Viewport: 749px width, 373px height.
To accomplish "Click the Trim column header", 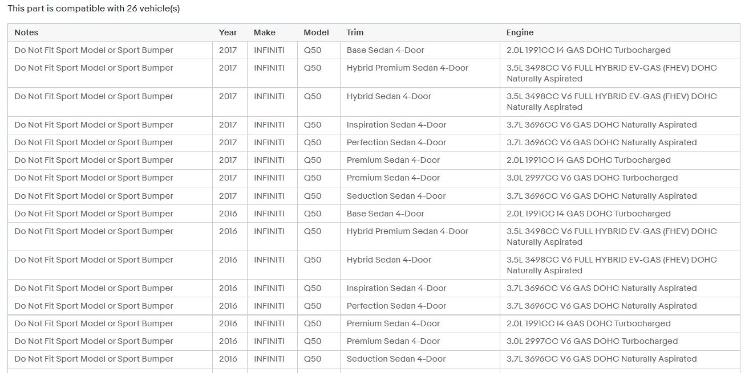I will pos(355,32).
